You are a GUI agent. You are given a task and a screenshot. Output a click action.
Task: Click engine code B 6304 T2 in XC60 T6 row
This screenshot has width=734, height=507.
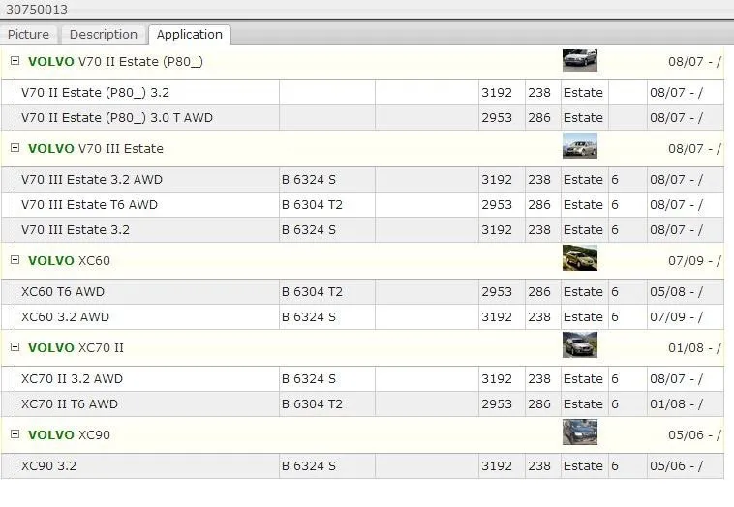point(312,292)
